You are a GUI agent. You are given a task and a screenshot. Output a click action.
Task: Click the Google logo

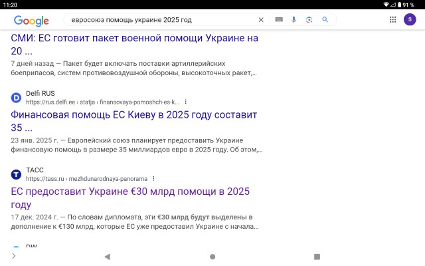coord(31,21)
